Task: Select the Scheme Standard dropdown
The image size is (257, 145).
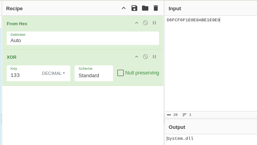Action: 94,73
